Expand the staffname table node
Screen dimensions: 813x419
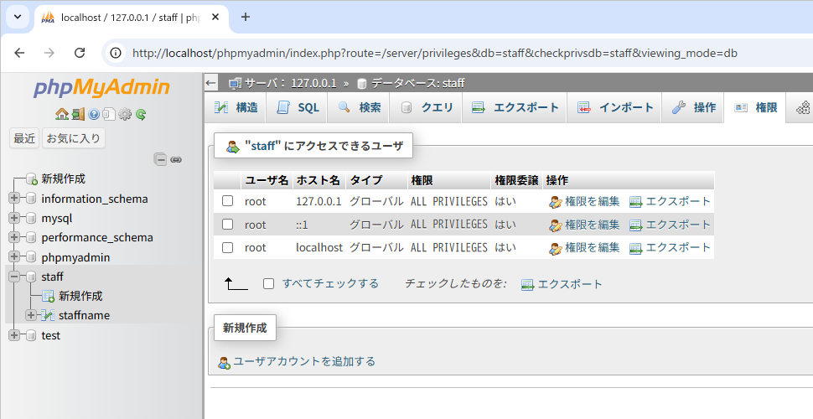[x=31, y=315]
